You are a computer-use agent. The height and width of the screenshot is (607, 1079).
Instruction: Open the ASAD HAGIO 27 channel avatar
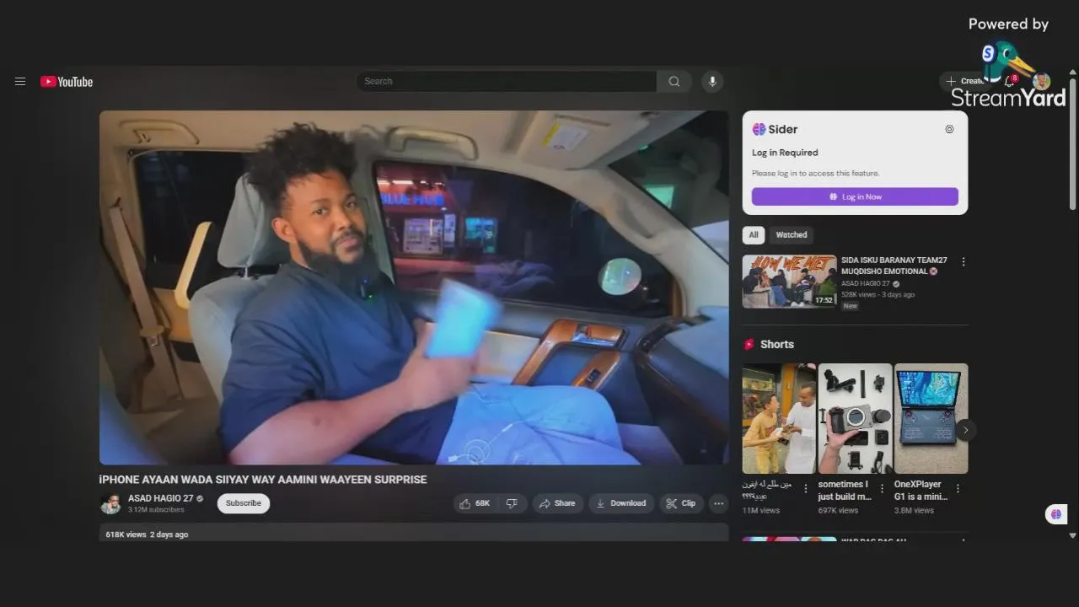click(110, 503)
